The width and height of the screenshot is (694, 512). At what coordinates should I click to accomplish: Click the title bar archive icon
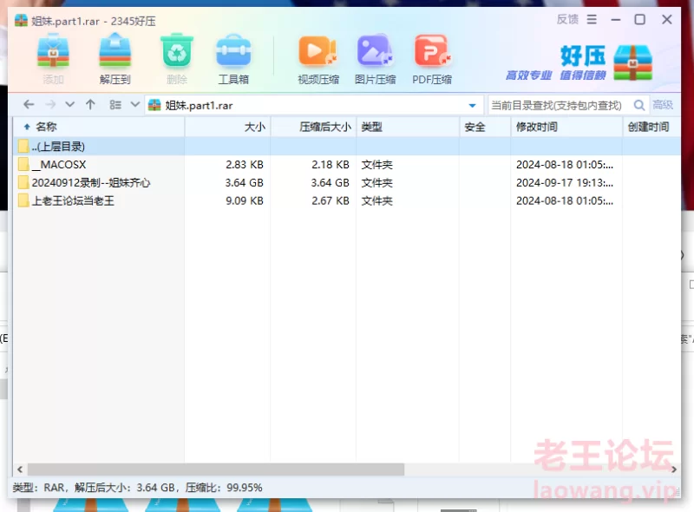tap(21, 20)
